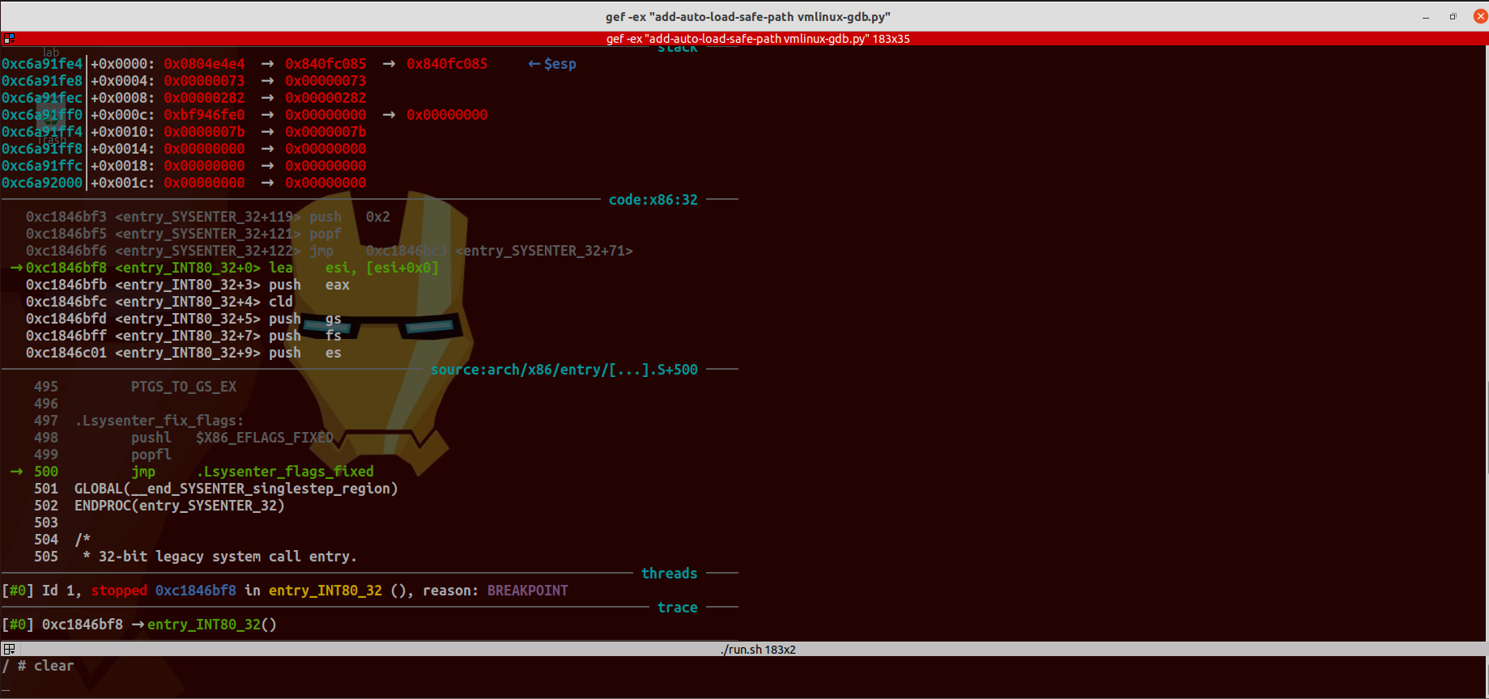Click stack address 0xc6a91ffc
This screenshot has width=1489, height=699.
coord(42,166)
